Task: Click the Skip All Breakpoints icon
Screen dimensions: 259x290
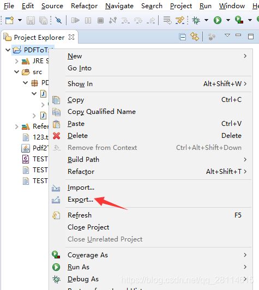Action: click(x=59, y=20)
